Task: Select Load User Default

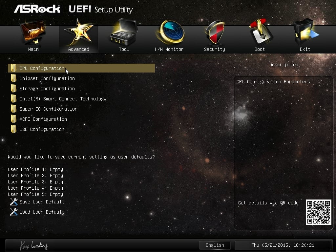Action: 42,212
